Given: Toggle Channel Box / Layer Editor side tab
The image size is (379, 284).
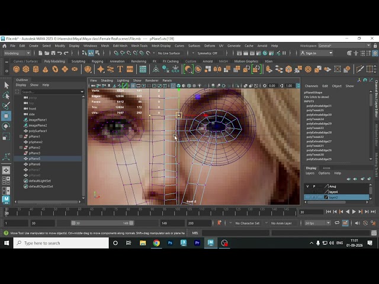Looking at the screenshot, I should click(x=377, y=99).
